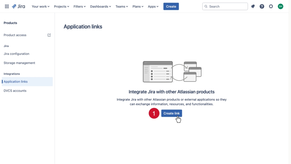The width and height of the screenshot is (291, 164).
Task: Click the Create link button
Action: (x=171, y=113)
